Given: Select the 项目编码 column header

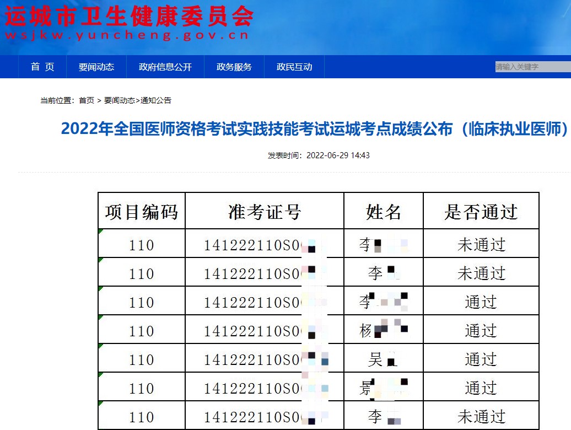Looking at the screenshot, I should 142,211.
